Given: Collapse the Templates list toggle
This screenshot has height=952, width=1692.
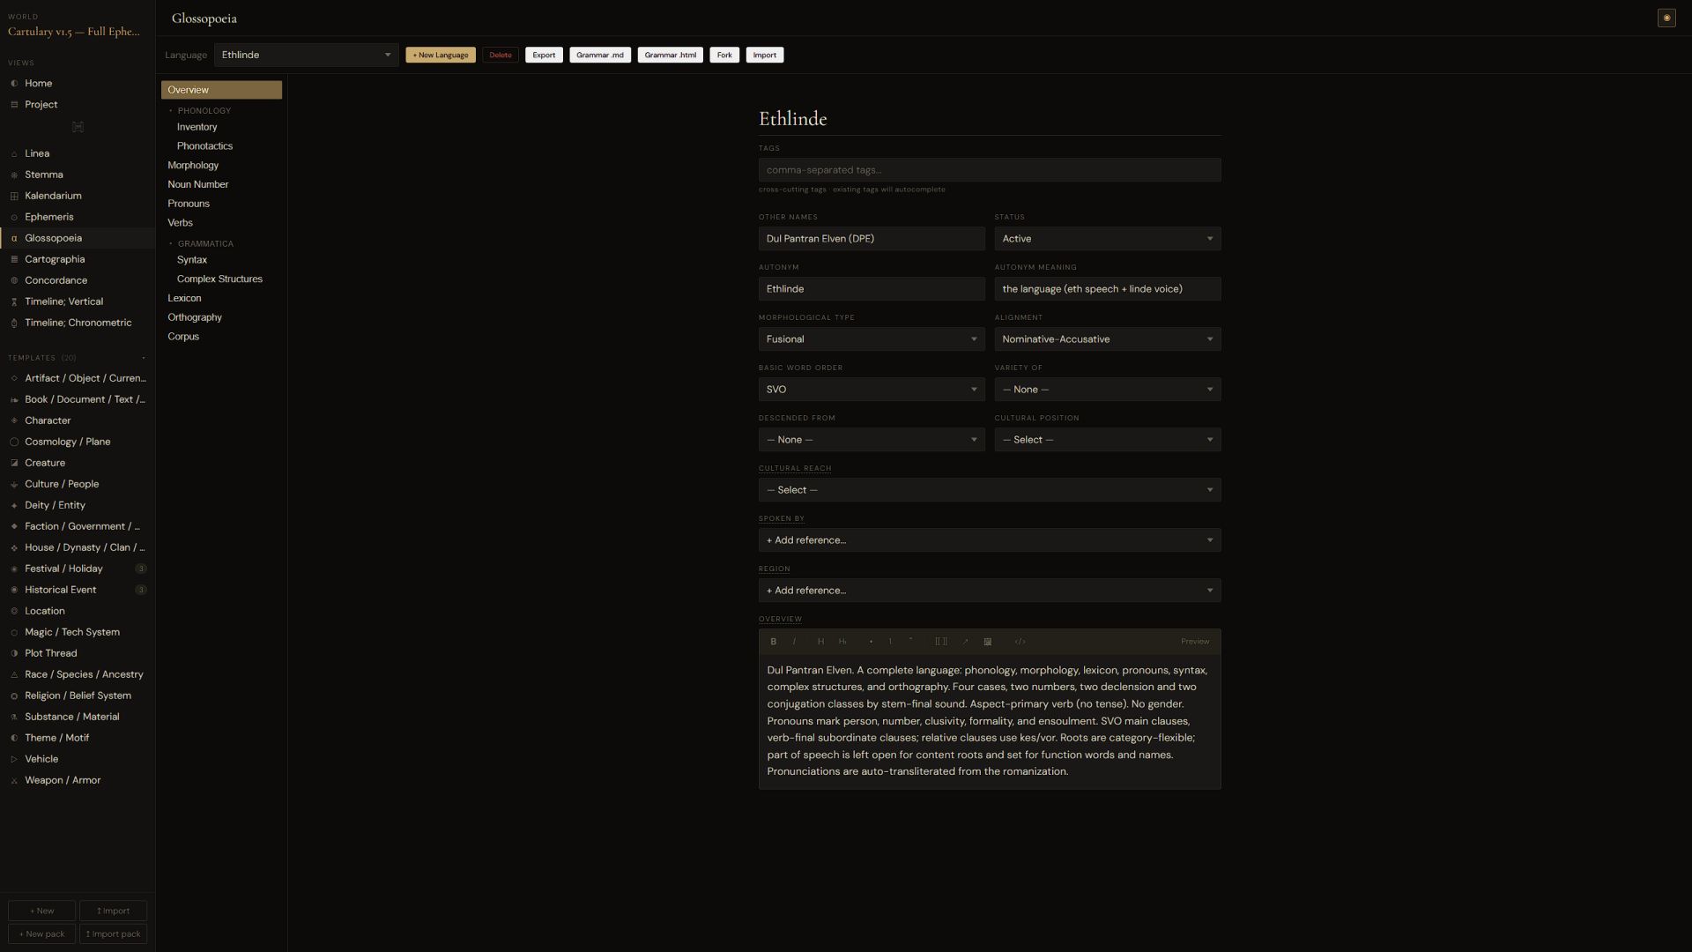Looking at the screenshot, I should [x=144, y=358].
